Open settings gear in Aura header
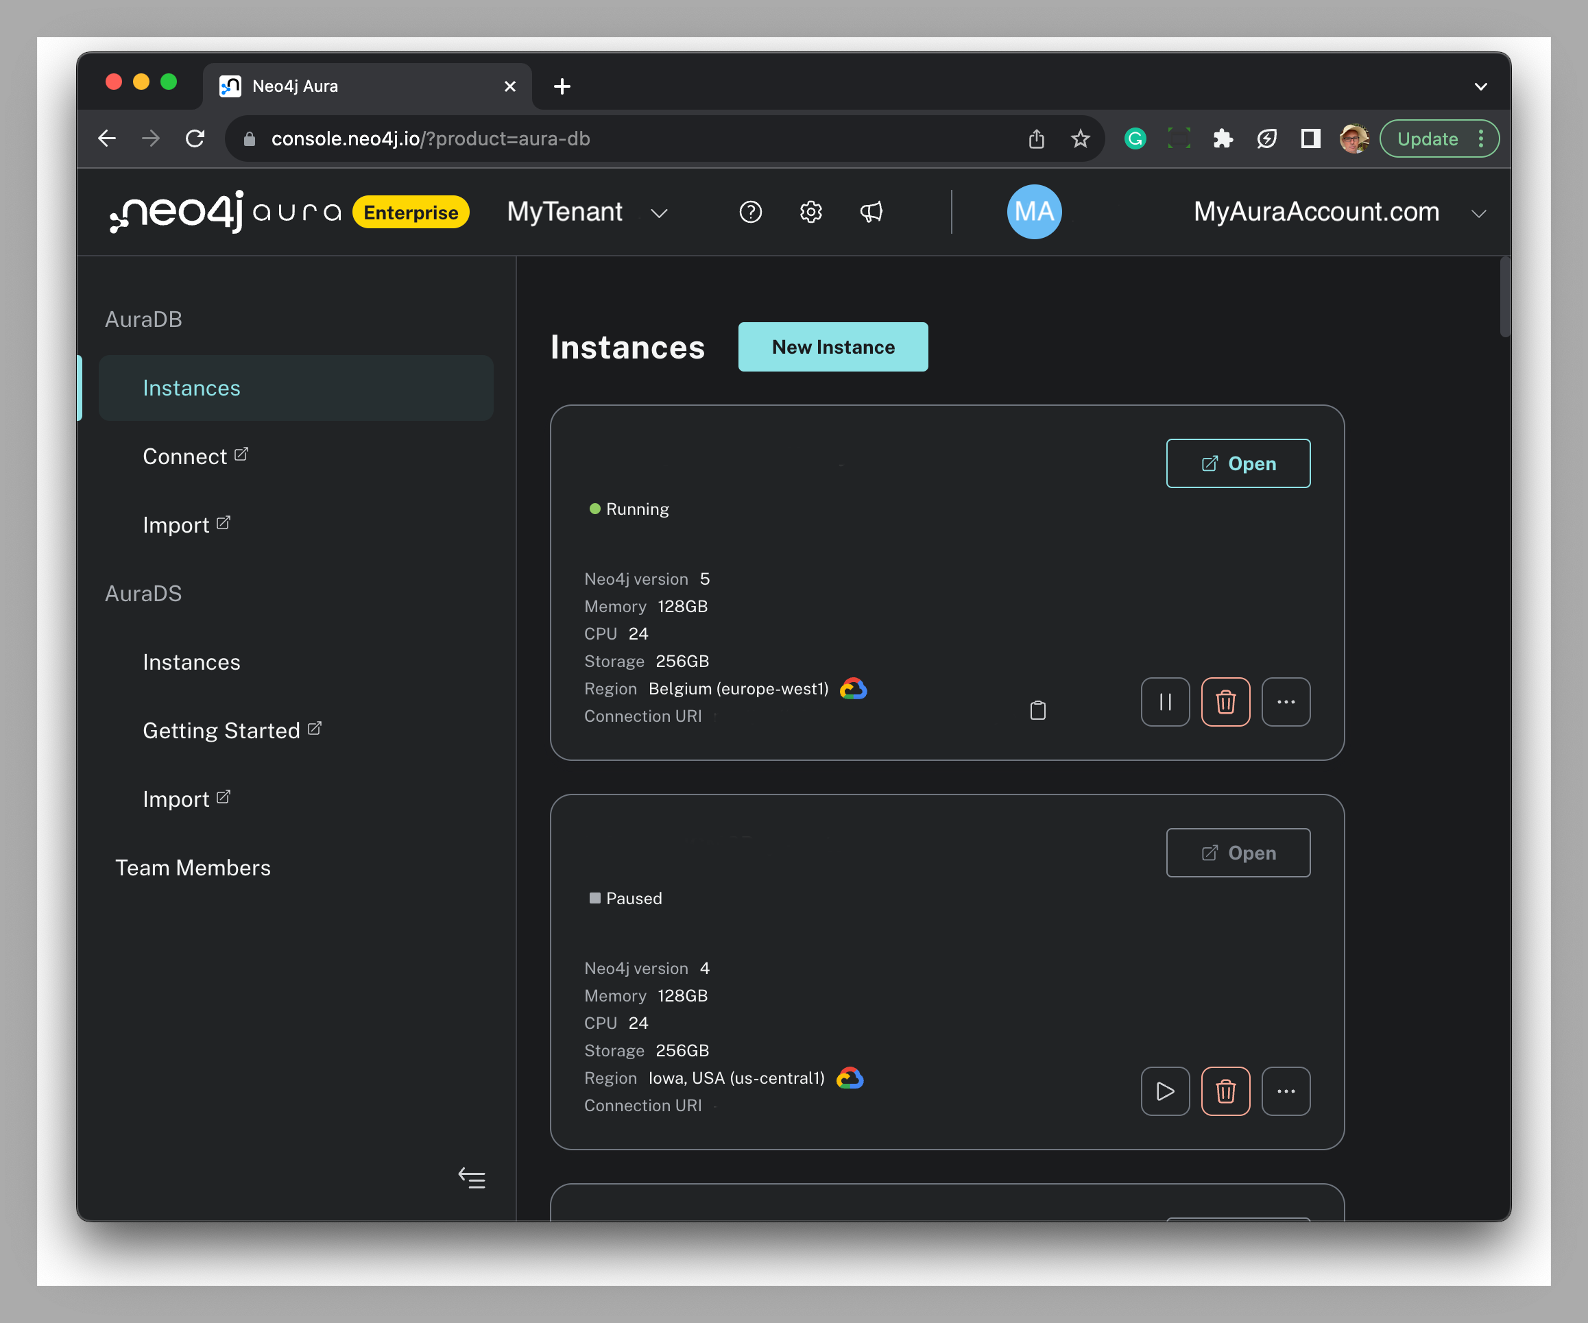The height and width of the screenshot is (1323, 1588). [x=810, y=212]
